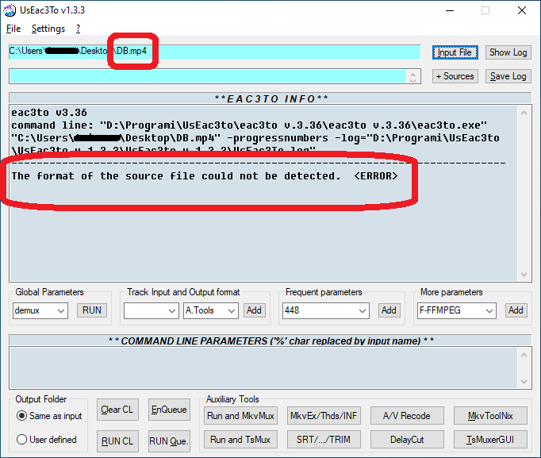Click the RUN CL button
The image size is (541, 458).
pyautogui.click(x=117, y=441)
